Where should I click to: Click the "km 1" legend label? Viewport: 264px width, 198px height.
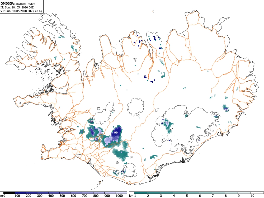click(133, 196)
